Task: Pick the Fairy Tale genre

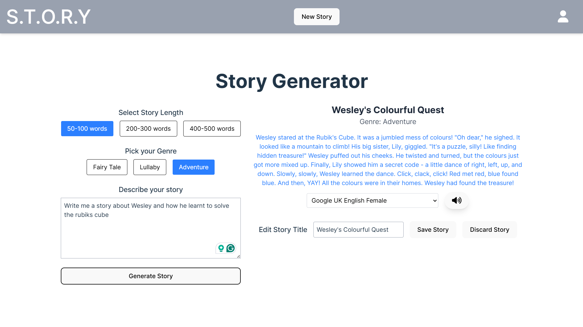Action: [107, 167]
